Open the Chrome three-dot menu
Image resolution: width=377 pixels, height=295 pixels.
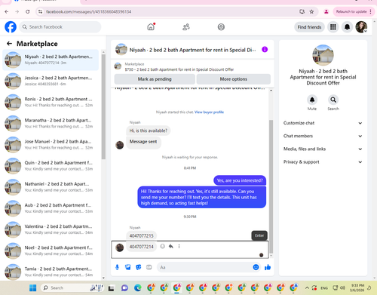click(x=370, y=11)
